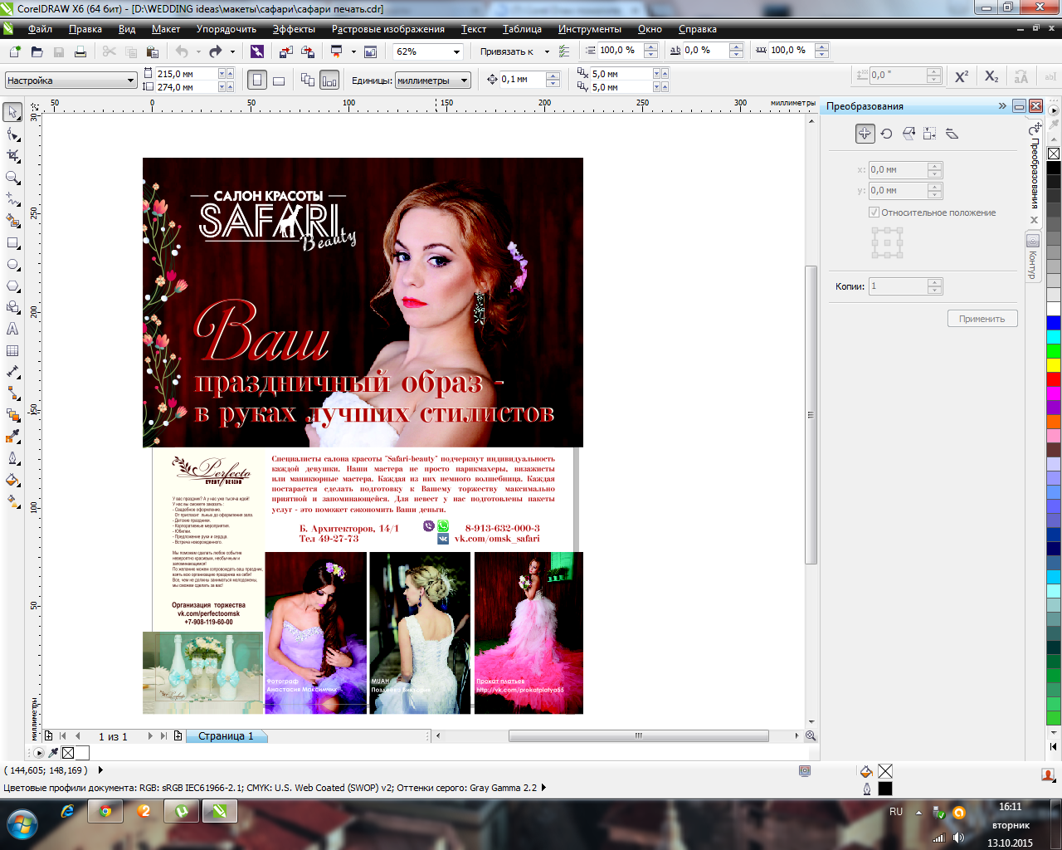The image size is (1062, 850).
Task: Open the Application Launcher dropdown arrow
Action: (353, 51)
